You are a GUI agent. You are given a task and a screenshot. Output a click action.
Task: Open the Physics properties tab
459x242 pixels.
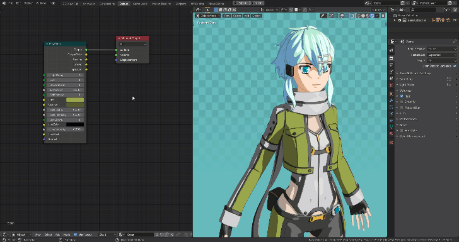click(392, 114)
